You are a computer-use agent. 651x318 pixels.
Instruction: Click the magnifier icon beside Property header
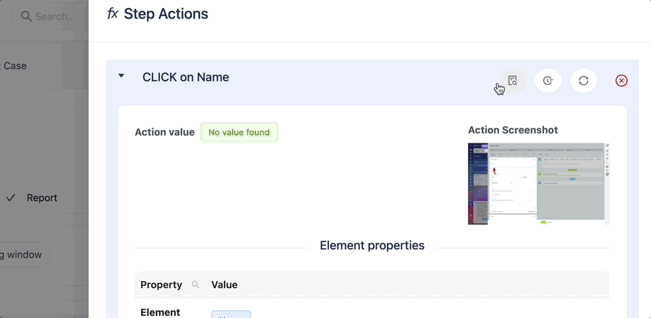coord(195,285)
